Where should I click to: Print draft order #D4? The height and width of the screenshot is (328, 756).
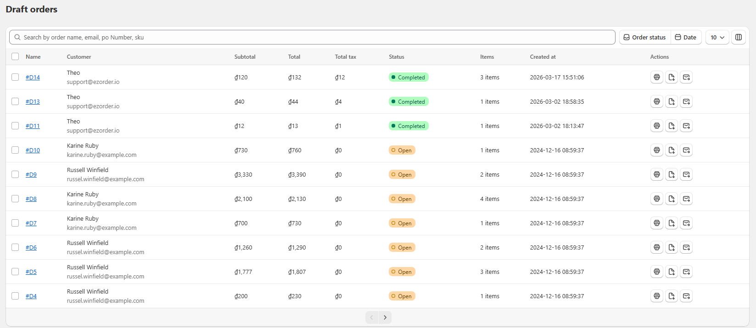(x=657, y=296)
